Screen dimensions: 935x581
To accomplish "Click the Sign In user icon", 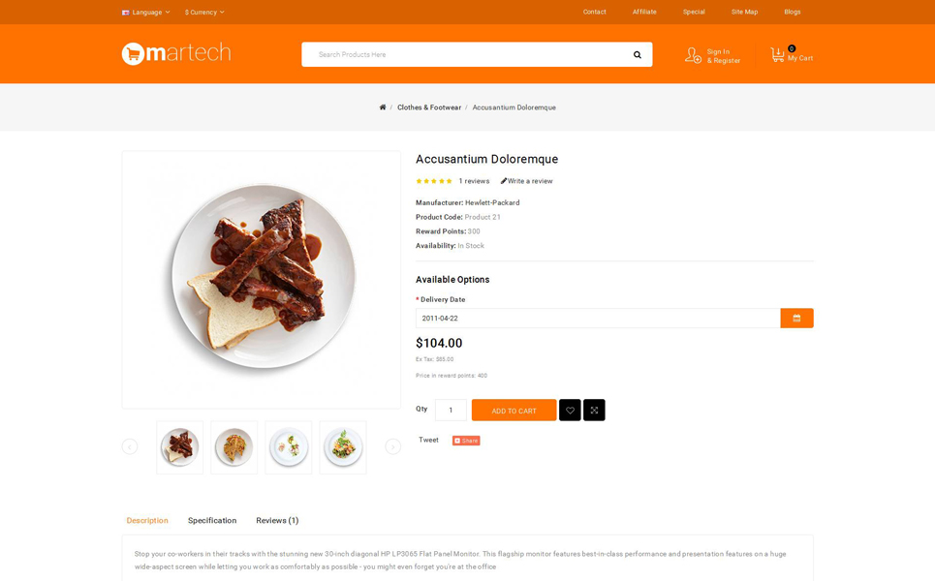I will 693,55.
